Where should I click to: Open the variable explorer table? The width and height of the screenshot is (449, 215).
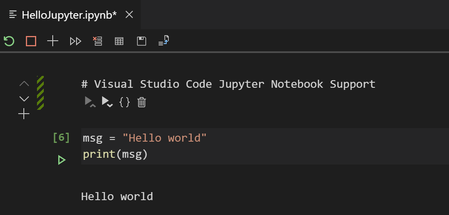point(119,42)
